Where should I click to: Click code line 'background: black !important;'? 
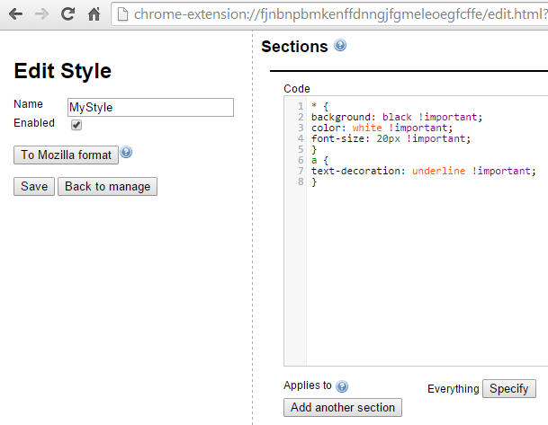click(397, 117)
